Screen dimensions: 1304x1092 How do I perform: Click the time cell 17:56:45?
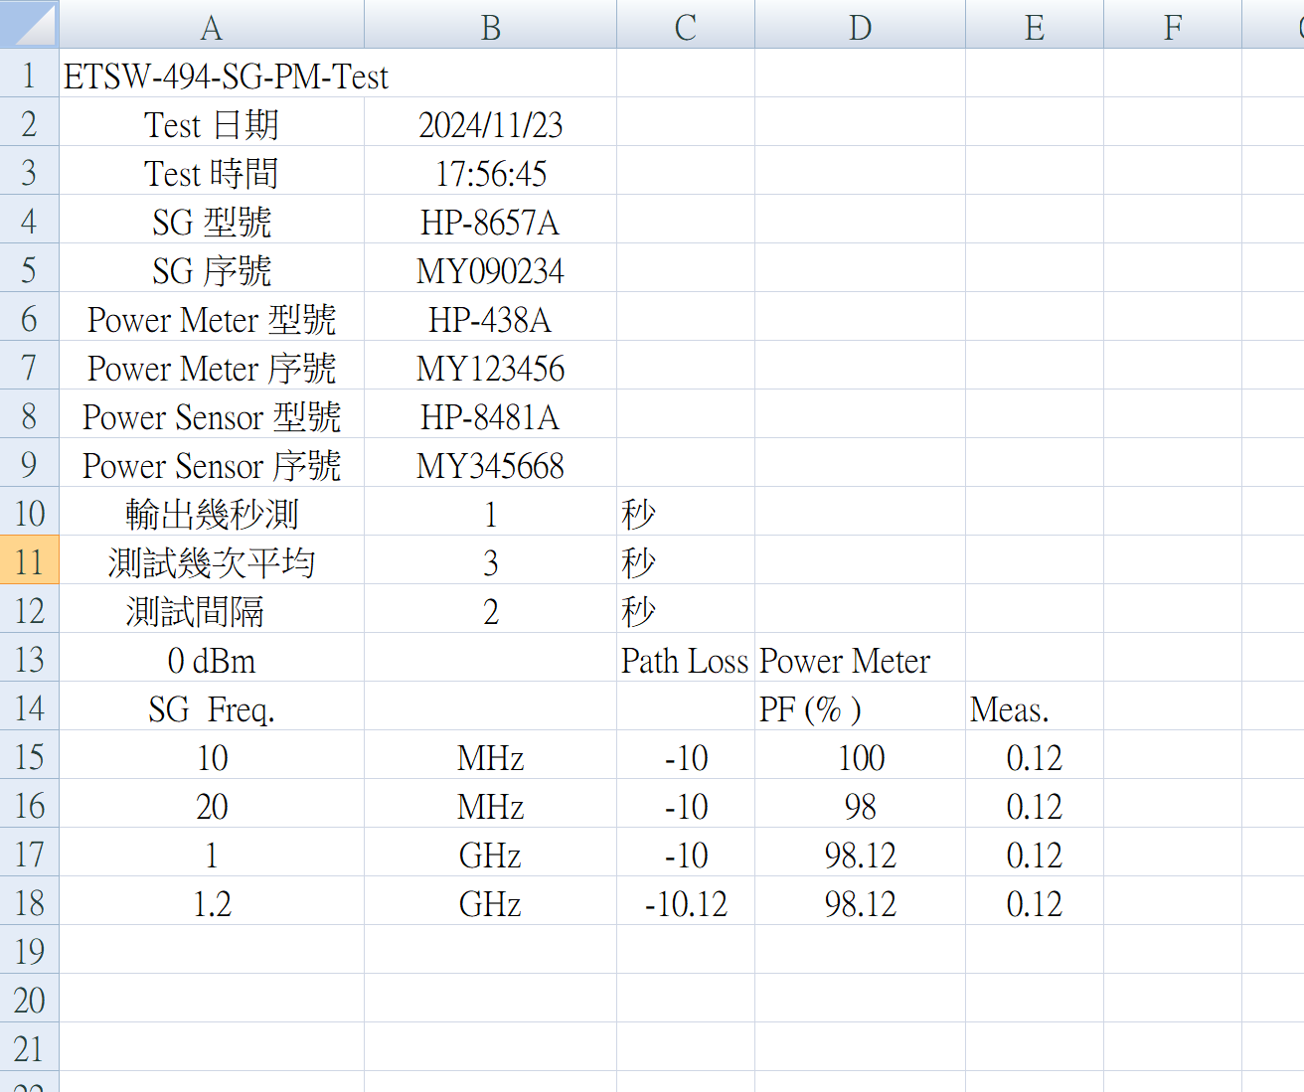tap(490, 174)
